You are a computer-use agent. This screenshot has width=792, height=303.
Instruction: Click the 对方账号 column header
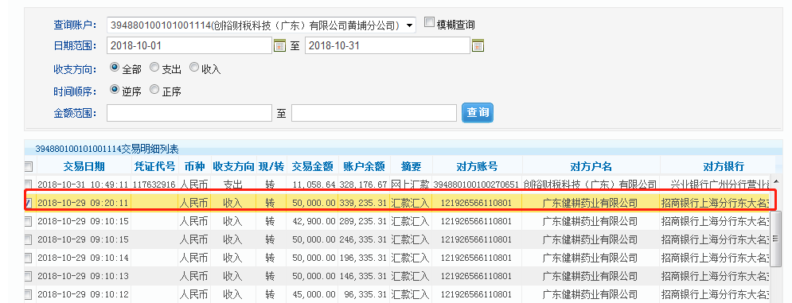(x=477, y=166)
